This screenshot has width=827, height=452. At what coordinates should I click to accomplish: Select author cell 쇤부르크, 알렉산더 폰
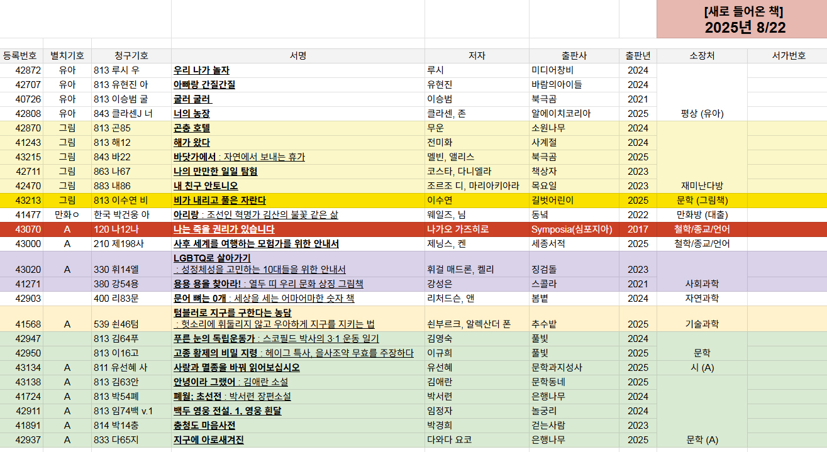[477, 319]
